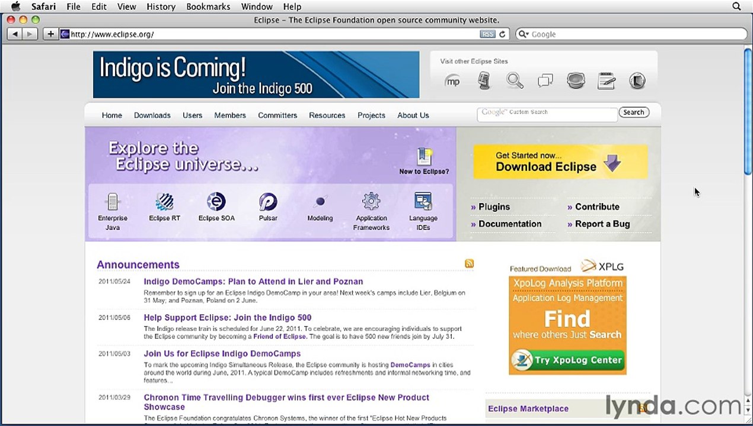Viewport: 753px width, 426px height.
Task: Open the Pulsar icon
Action: [268, 202]
